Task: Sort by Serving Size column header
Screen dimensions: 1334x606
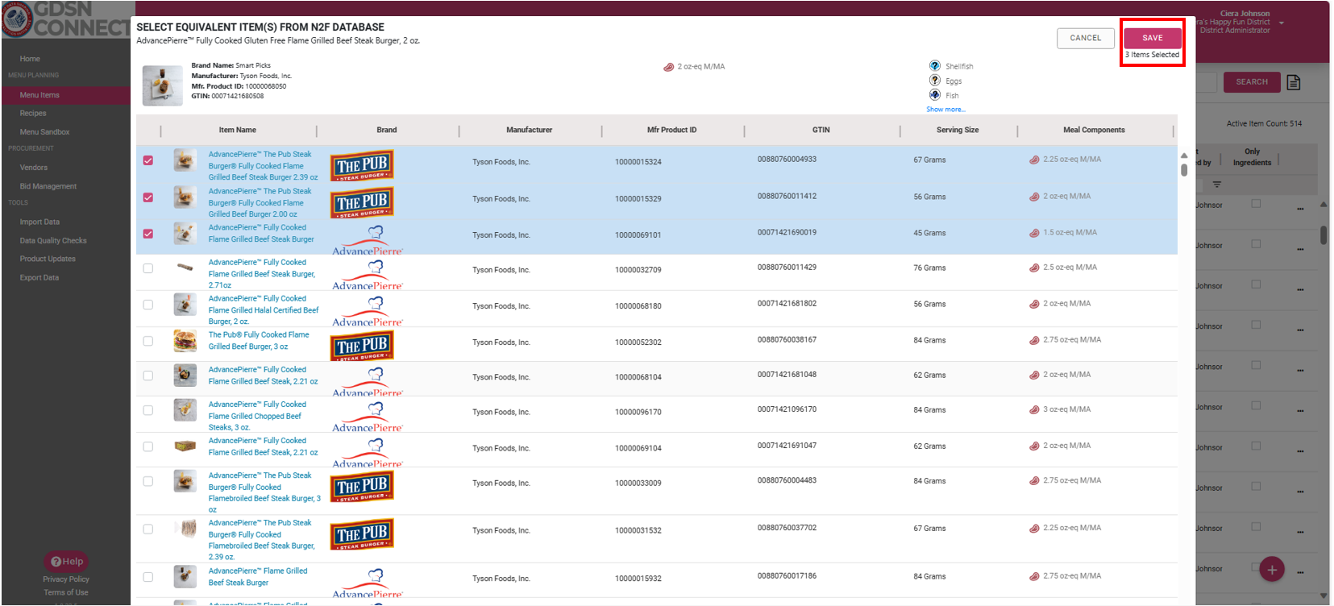Action: point(958,130)
